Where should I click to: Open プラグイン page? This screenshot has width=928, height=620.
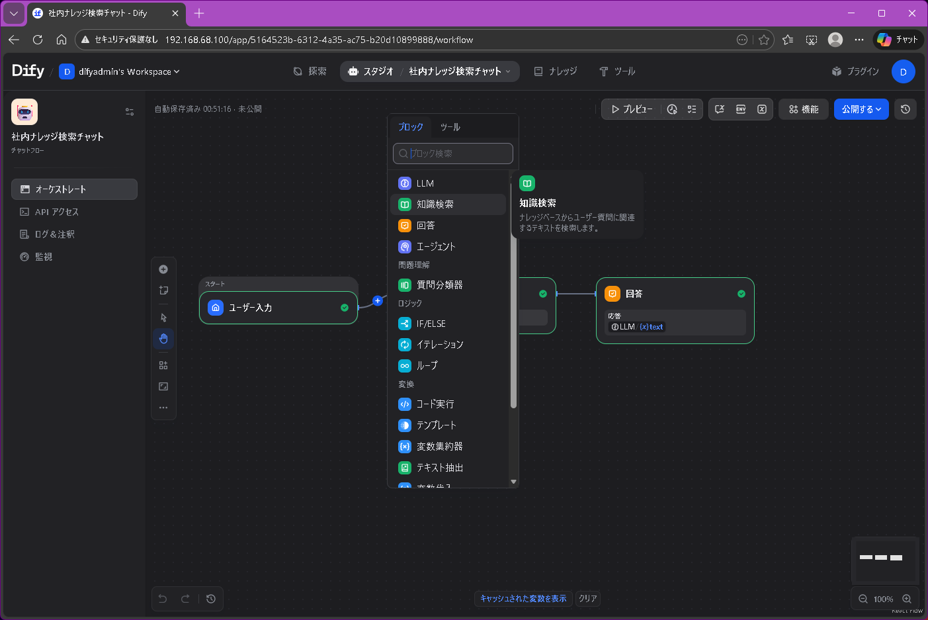[855, 71]
